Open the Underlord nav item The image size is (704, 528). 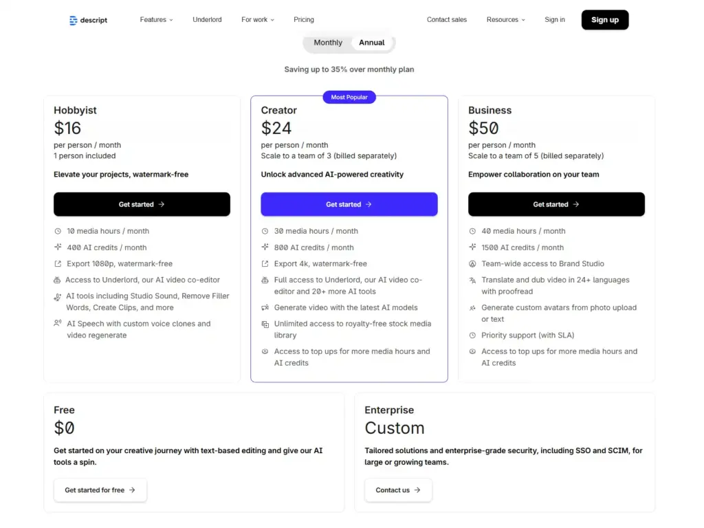[207, 20]
